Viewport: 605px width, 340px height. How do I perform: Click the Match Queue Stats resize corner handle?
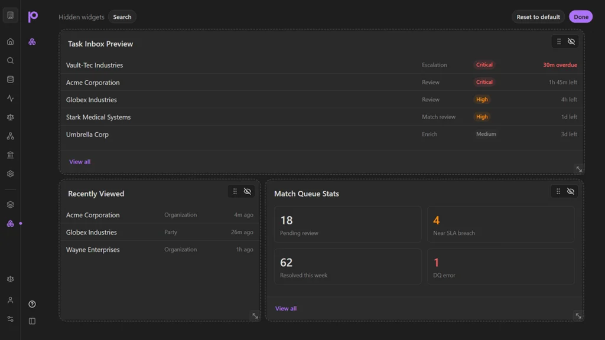click(578, 316)
